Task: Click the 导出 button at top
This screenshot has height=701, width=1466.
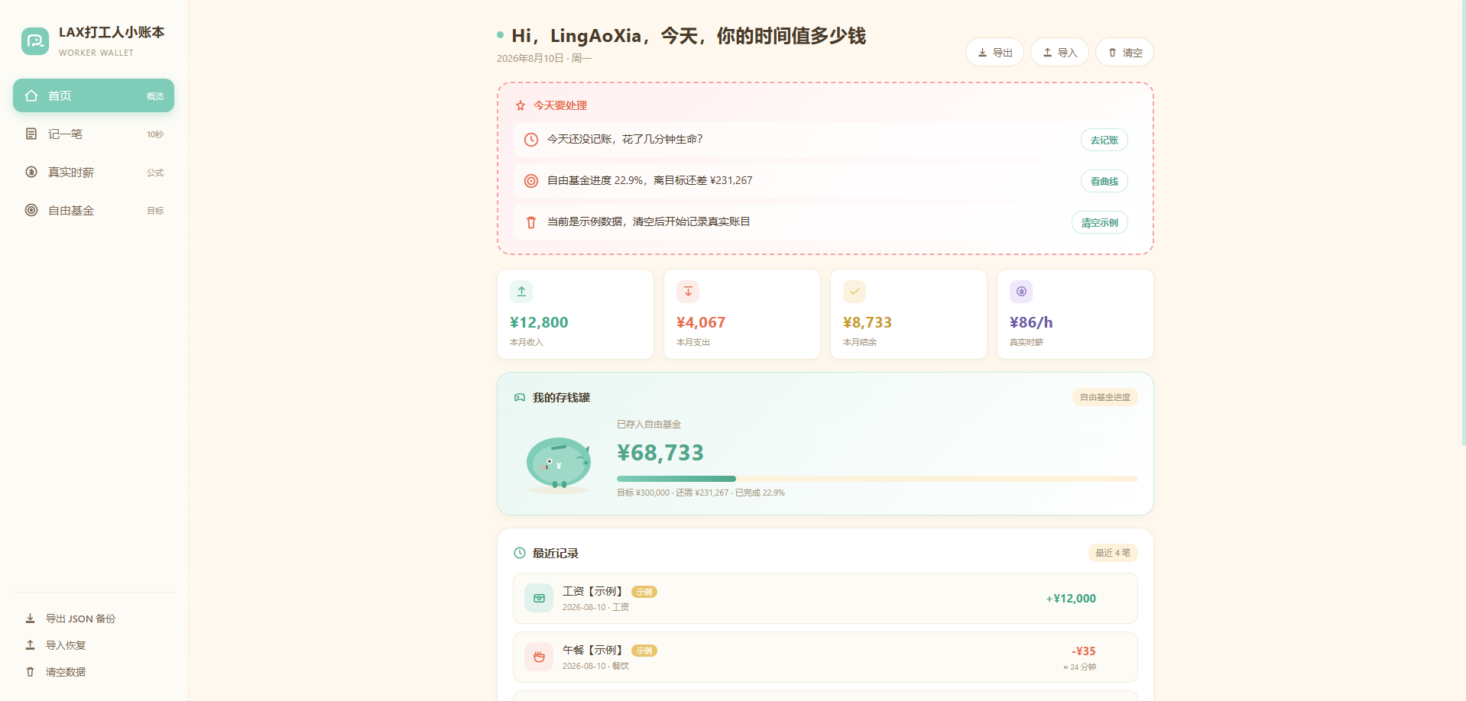Action: pyautogui.click(x=994, y=52)
